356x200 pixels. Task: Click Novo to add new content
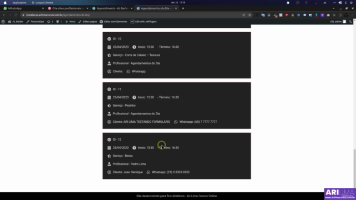click(x=71, y=22)
